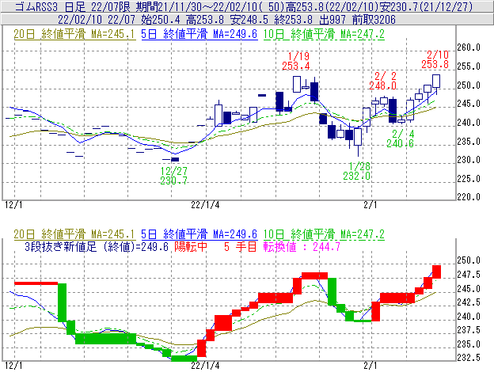Screen dimensions: 494x376
Task: Click the 2/ 4 240.6 low annotation
Action: point(400,139)
